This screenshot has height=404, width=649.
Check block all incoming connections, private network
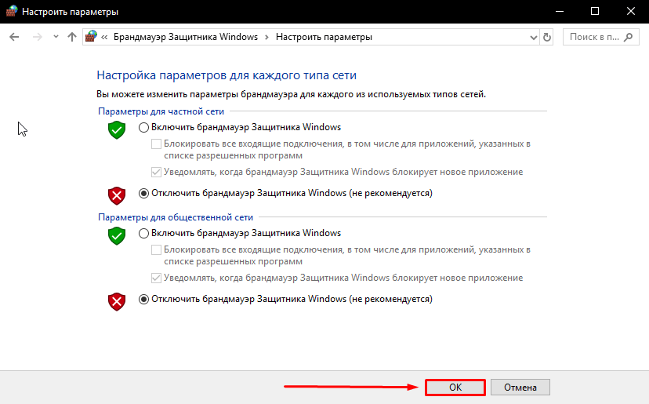[156, 144]
